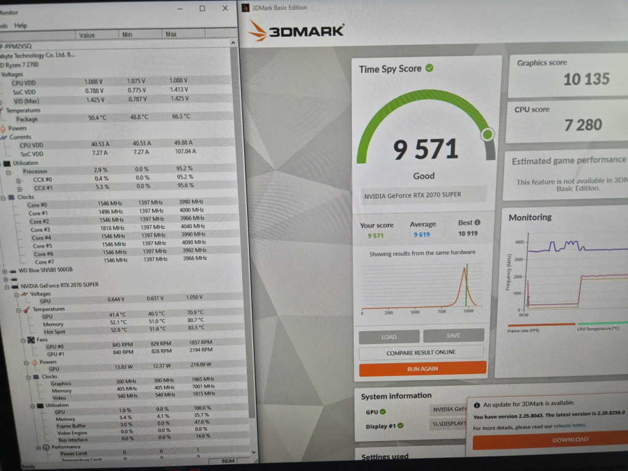Click the Max column header

coord(184,34)
